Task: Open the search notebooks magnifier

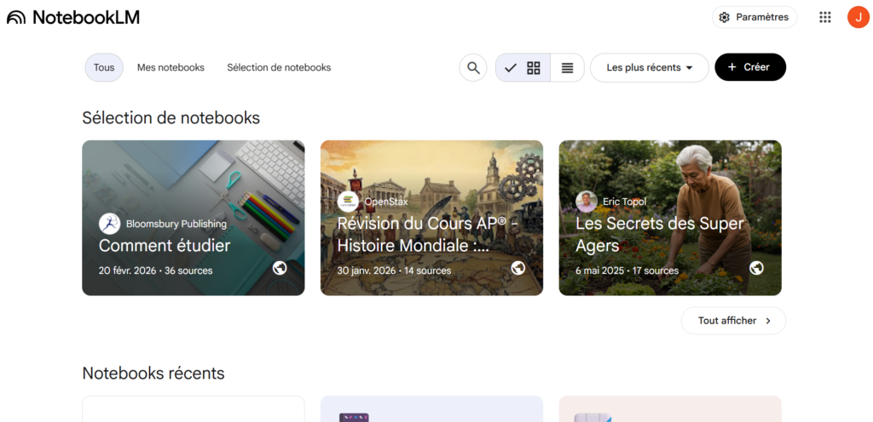Action: (x=472, y=68)
